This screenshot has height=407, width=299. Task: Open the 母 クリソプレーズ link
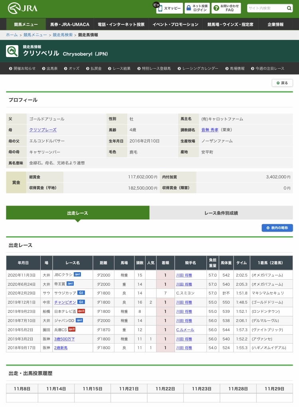(43, 130)
